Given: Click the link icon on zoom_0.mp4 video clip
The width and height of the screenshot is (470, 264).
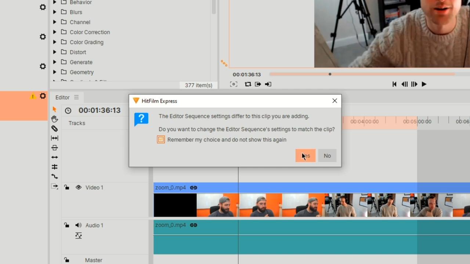Looking at the screenshot, I should click(194, 187).
